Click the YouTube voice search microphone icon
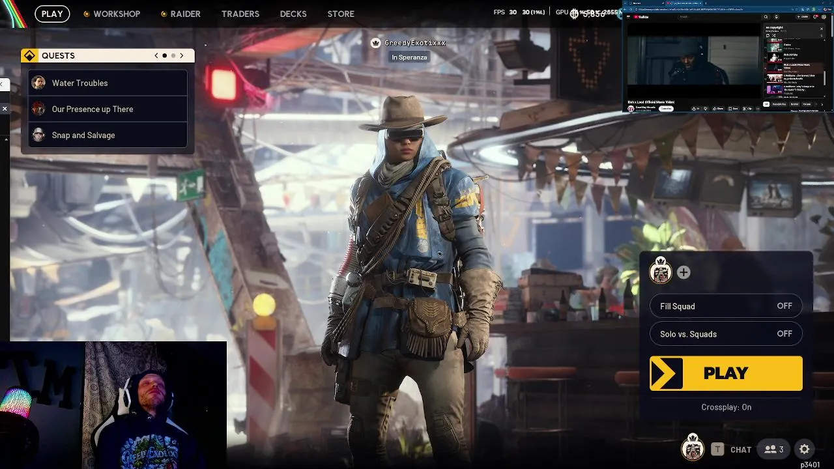 tap(777, 17)
